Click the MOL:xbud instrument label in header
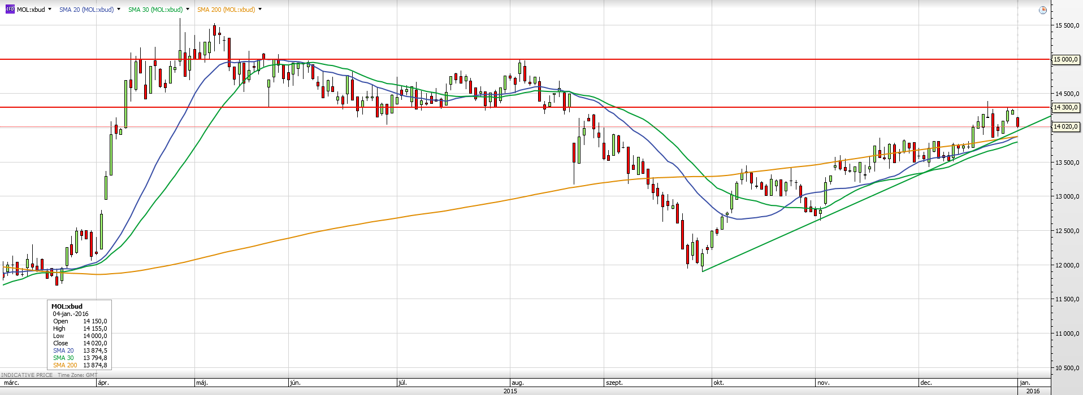The image size is (1083, 395). click(x=31, y=10)
